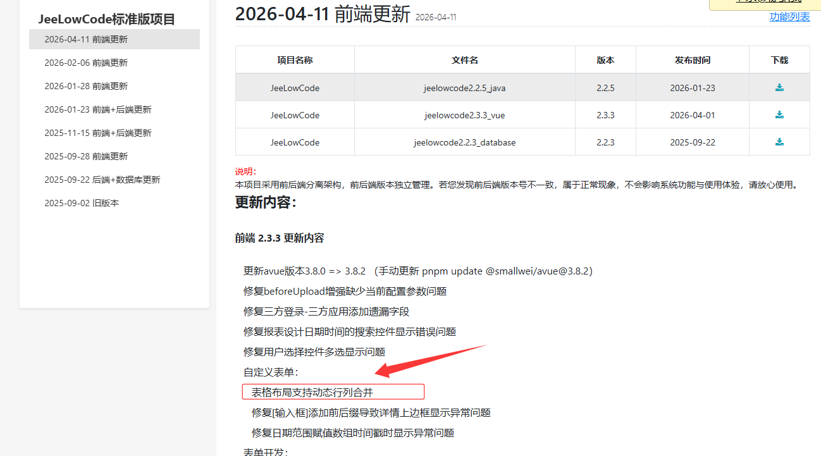Open the 2026-01-28 前端更新 sidebar item
Image resolution: width=821 pixels, height=456 pixels.
tap(86, 86)
